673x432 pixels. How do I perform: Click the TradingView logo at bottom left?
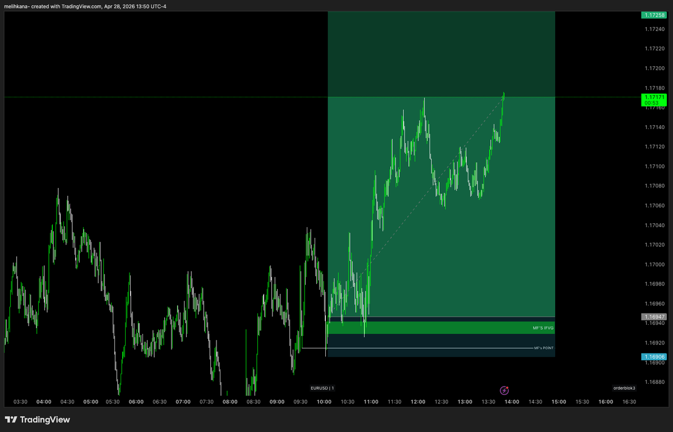38,420
